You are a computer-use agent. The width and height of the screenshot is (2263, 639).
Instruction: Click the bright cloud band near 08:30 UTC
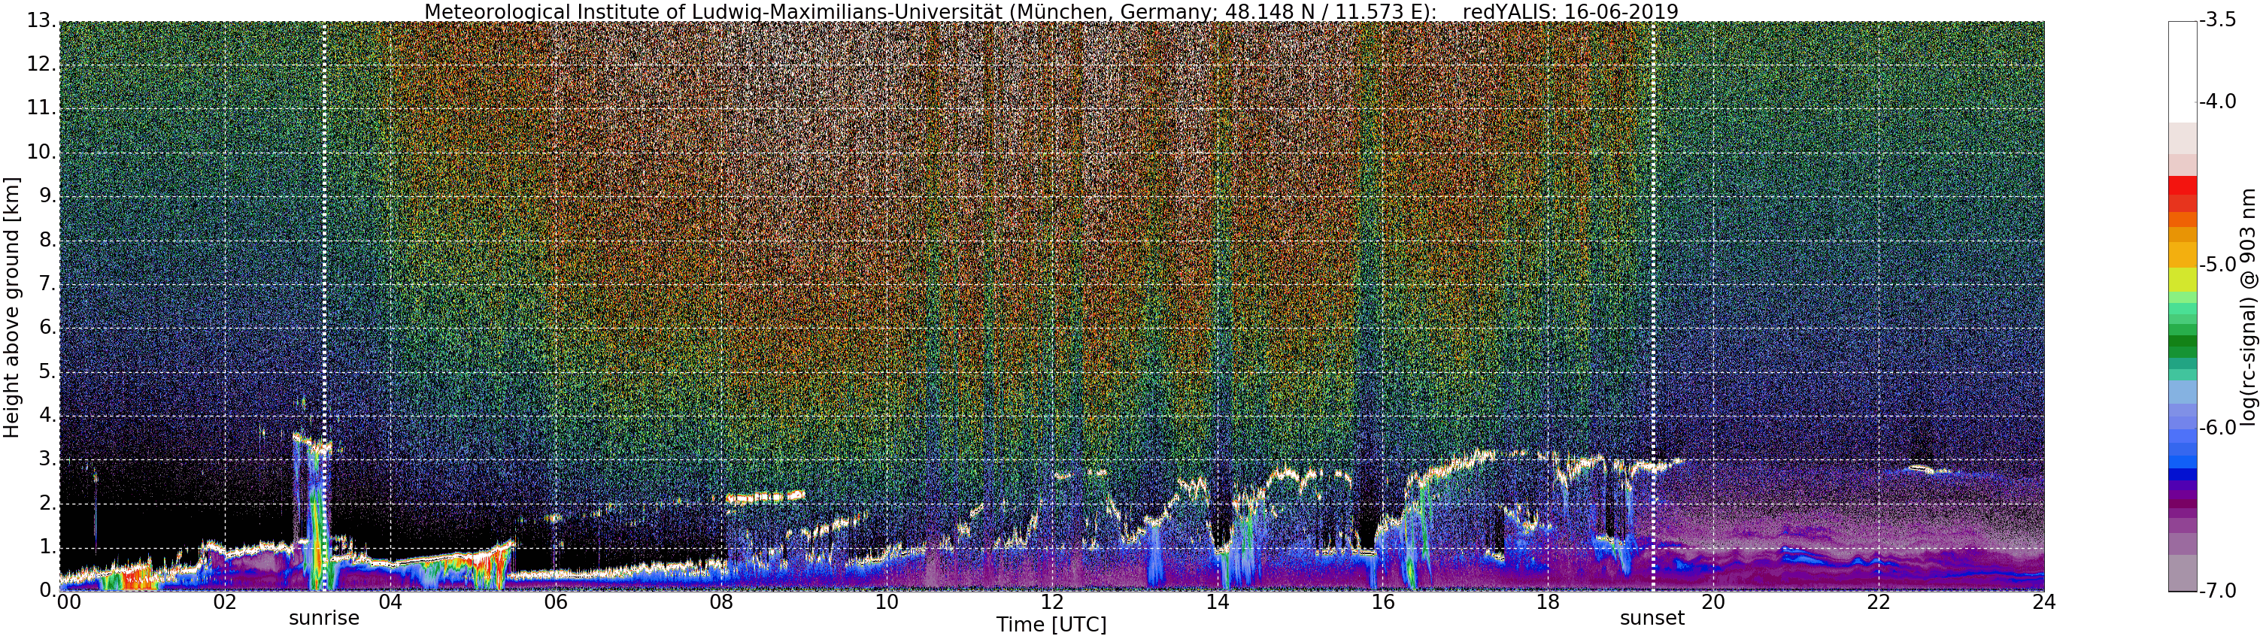coord(765,497)
